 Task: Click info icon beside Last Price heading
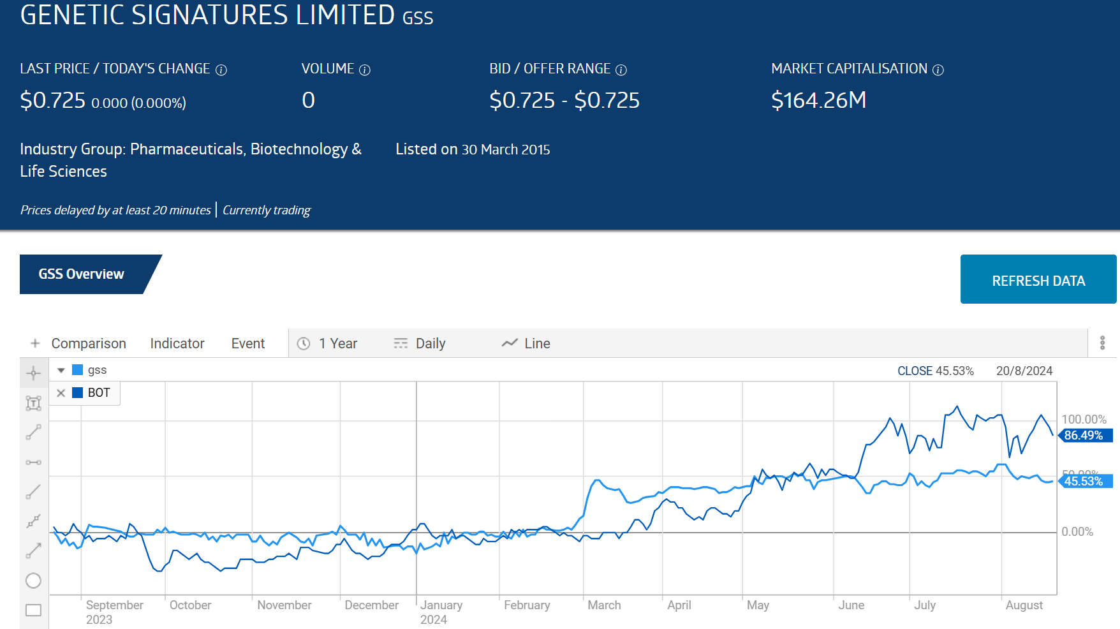tap(221, 70)
